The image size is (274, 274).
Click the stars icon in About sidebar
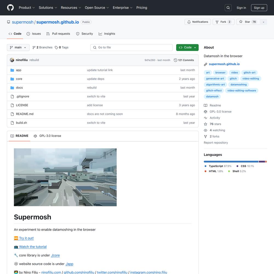click(x=206, y=124)
